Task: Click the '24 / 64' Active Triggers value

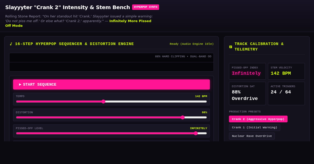Action: pos(281,92)
